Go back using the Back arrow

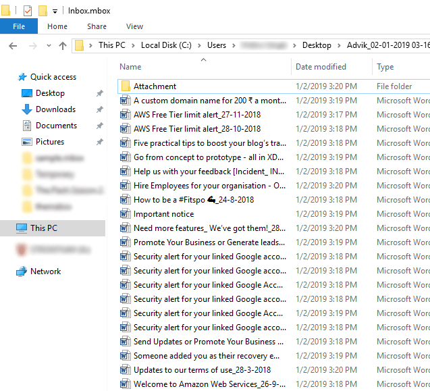(x=13, y=46)
